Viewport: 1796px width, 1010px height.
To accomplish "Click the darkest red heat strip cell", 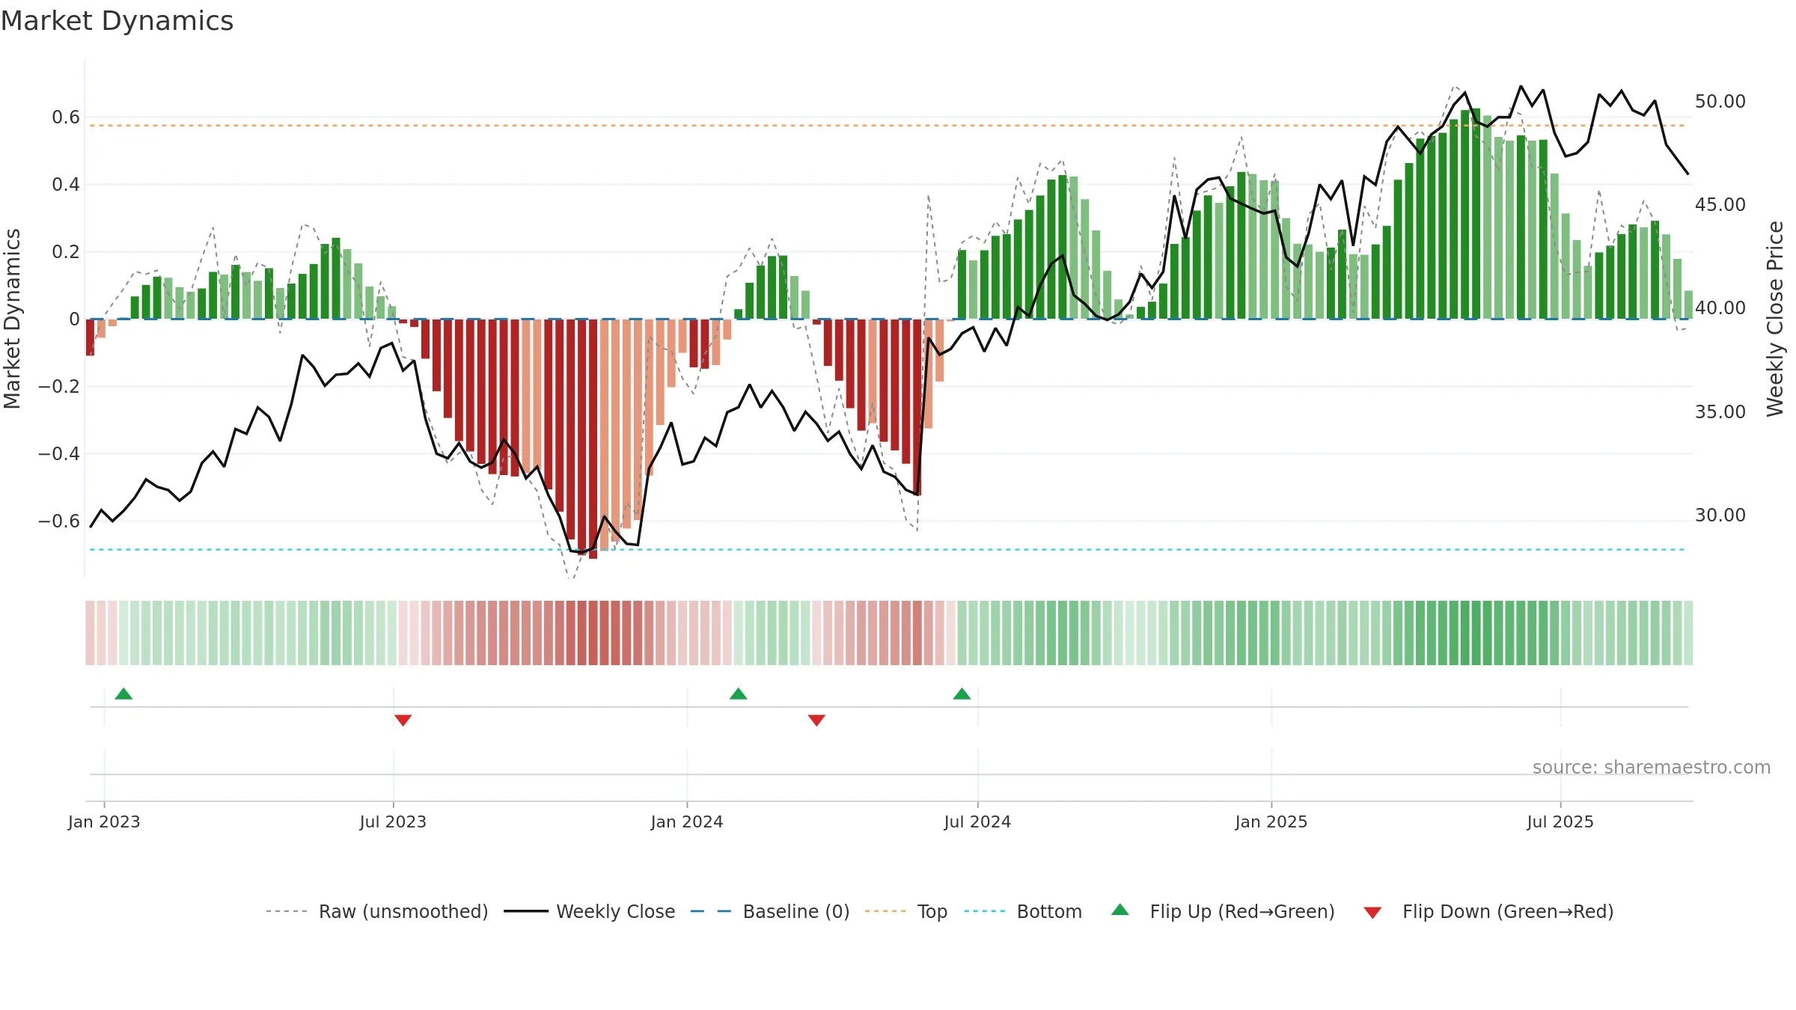I will coord(593,633).
